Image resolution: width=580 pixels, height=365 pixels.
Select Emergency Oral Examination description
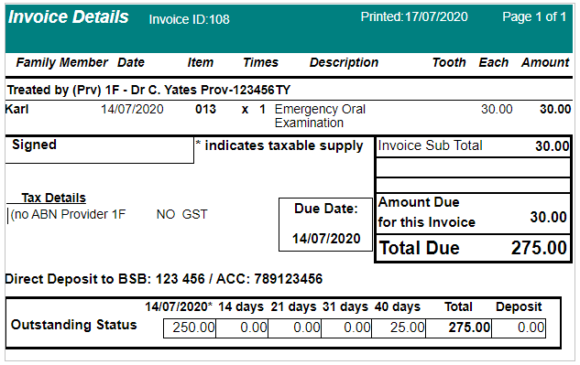point(320,115)
